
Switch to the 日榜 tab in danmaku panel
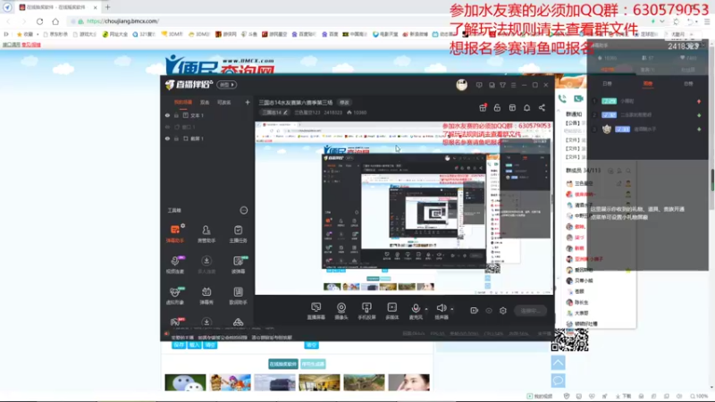pyautogui.click(x=607, y=83)
